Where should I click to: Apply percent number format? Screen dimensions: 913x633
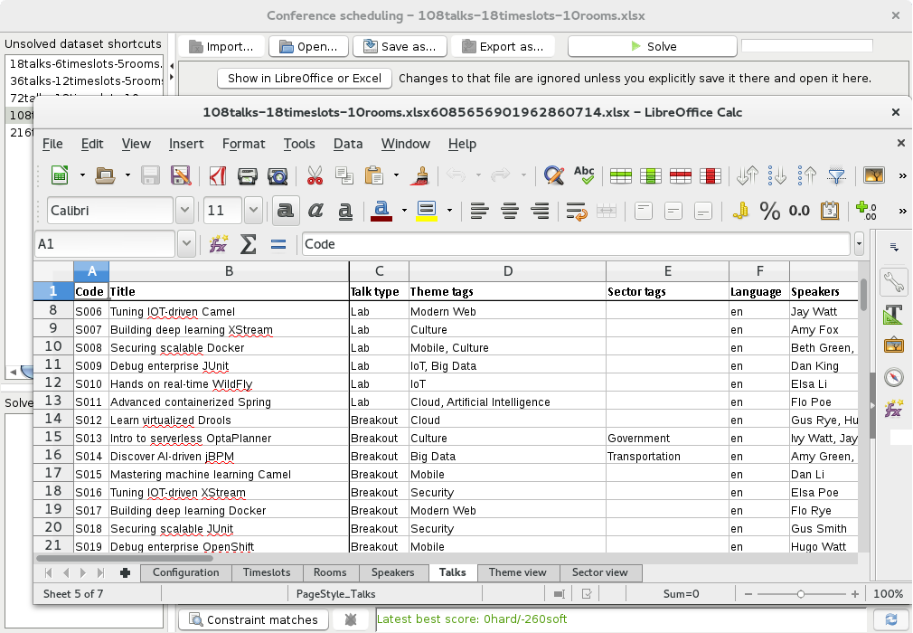[770, 210]
